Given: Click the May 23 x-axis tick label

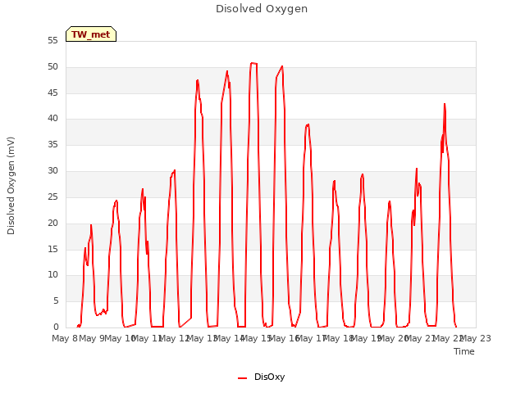Looking at the screenshot, I should pos(476,338).
